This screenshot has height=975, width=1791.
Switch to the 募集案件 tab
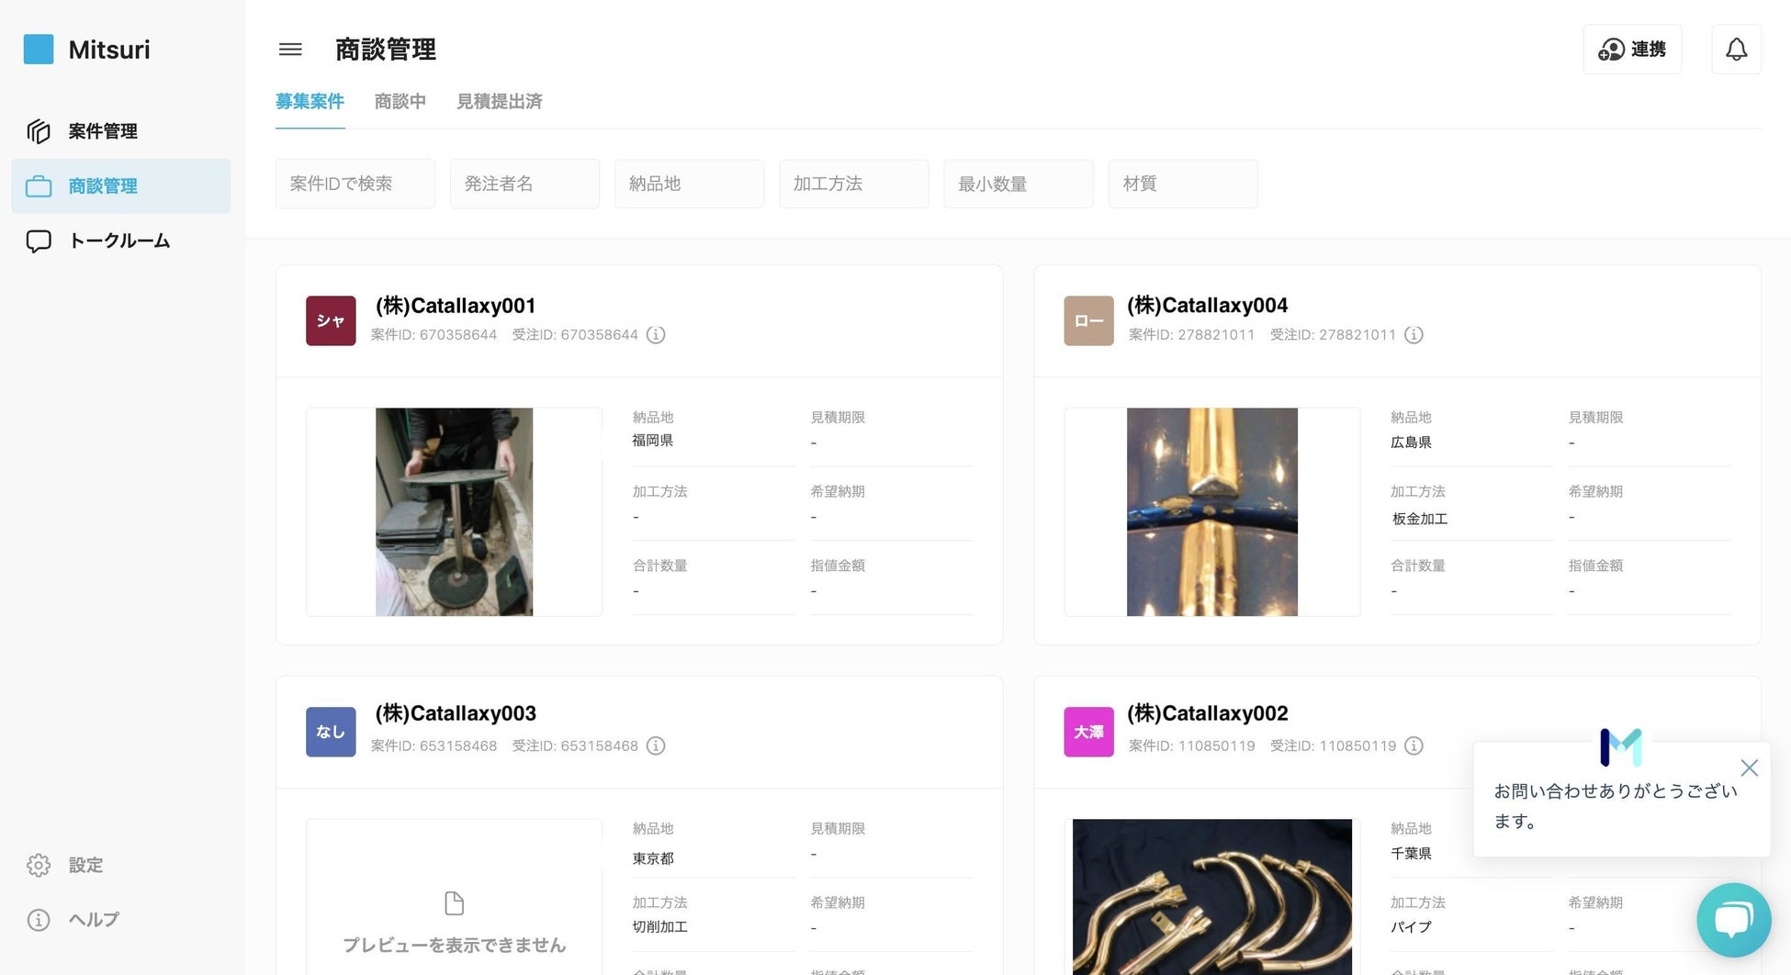tap(310, 102)
